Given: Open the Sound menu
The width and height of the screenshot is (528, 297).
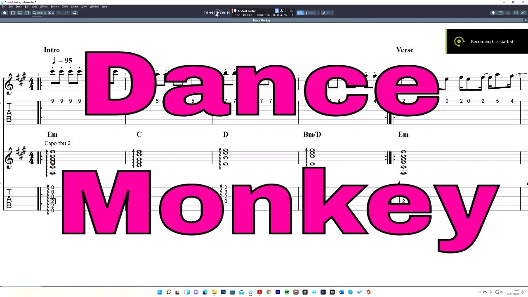Looking at the screenshot, I should [75, 7].
